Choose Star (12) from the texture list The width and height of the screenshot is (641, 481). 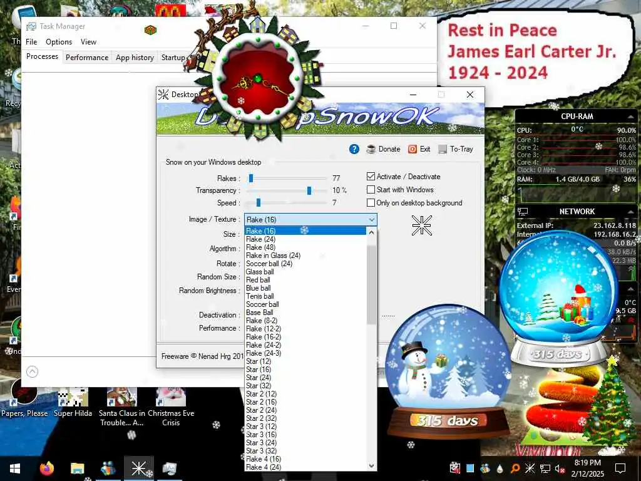tap(305, 361)
